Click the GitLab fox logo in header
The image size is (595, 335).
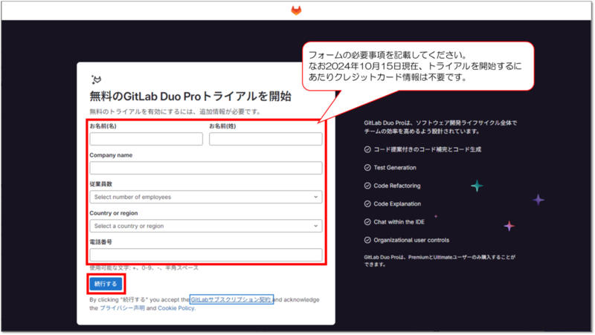[296, 10]
